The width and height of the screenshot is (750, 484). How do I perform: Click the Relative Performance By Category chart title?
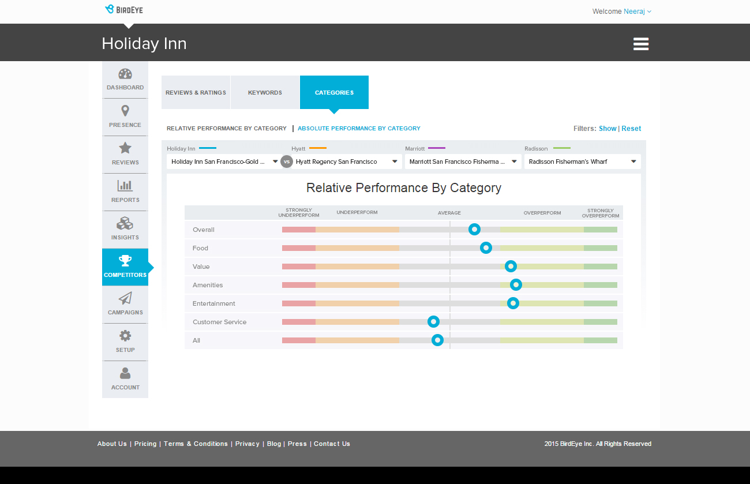tap(404, 188)
